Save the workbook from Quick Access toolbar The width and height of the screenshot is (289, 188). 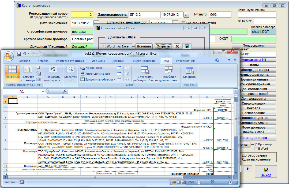coord(19,54)
